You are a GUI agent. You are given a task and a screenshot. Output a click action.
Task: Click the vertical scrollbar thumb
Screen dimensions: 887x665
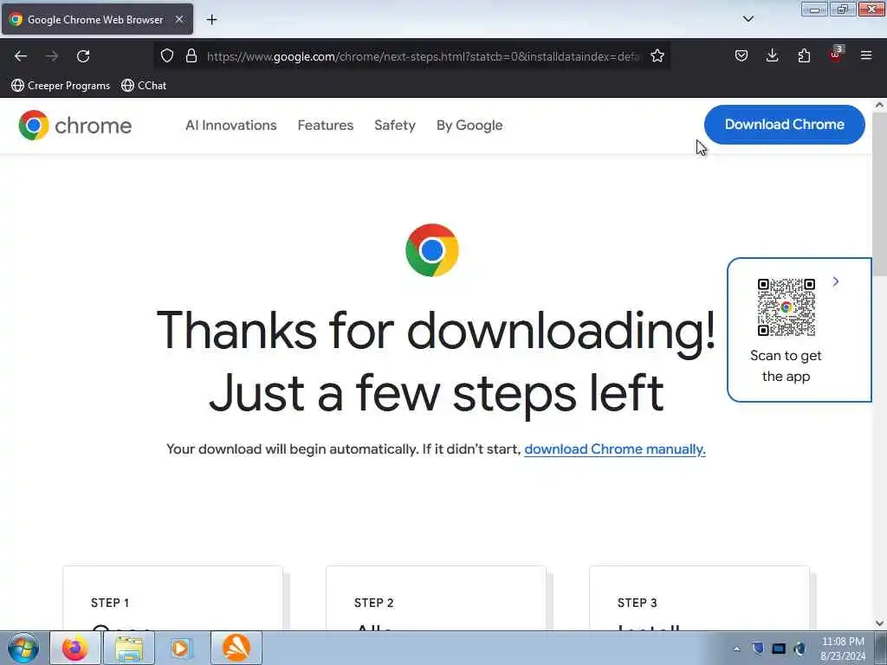(879, 194)
